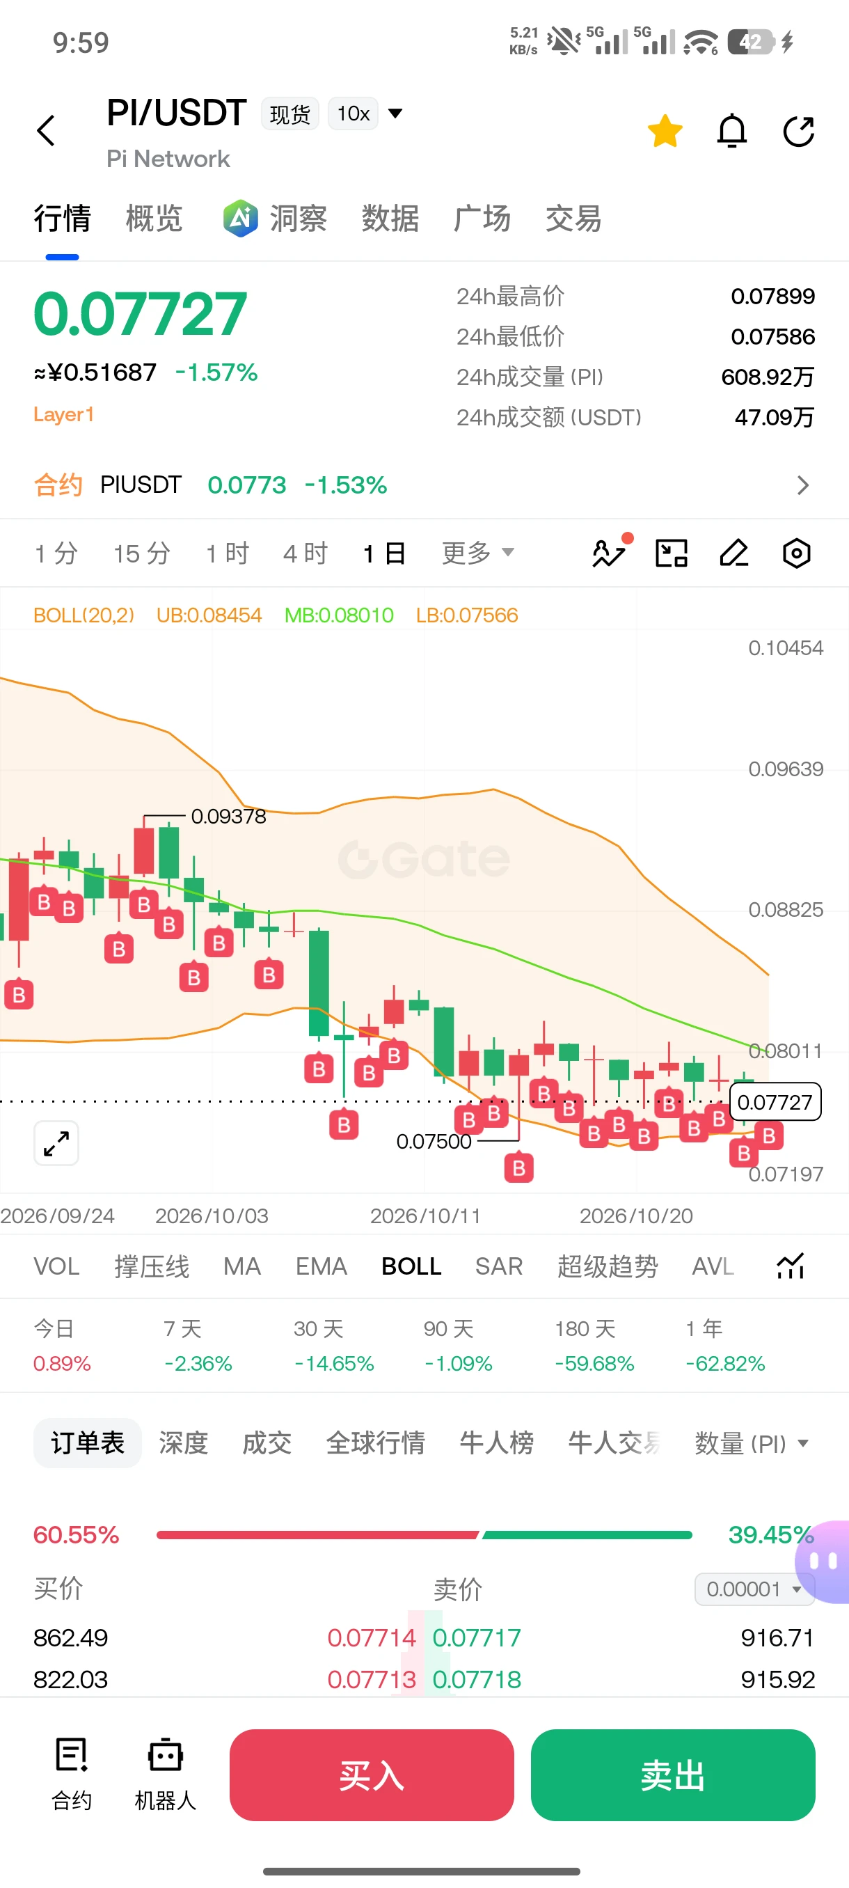Image resolution: width=849 pixels, height=1888 pixels.
Task: Tap the purple floating assistant bubble
Action: (x=823, y=1562)
